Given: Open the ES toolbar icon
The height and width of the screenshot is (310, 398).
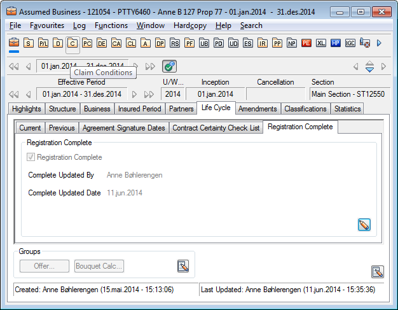Looking at the screenshot, I should (x=248, y=43).
